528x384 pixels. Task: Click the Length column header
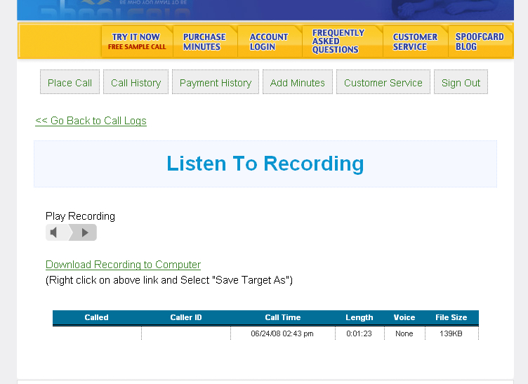(359, 317)
